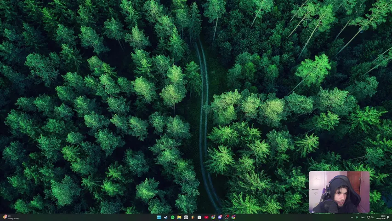
Task: Click the webcam overlay thumbnail
Action: coord(339,192)
